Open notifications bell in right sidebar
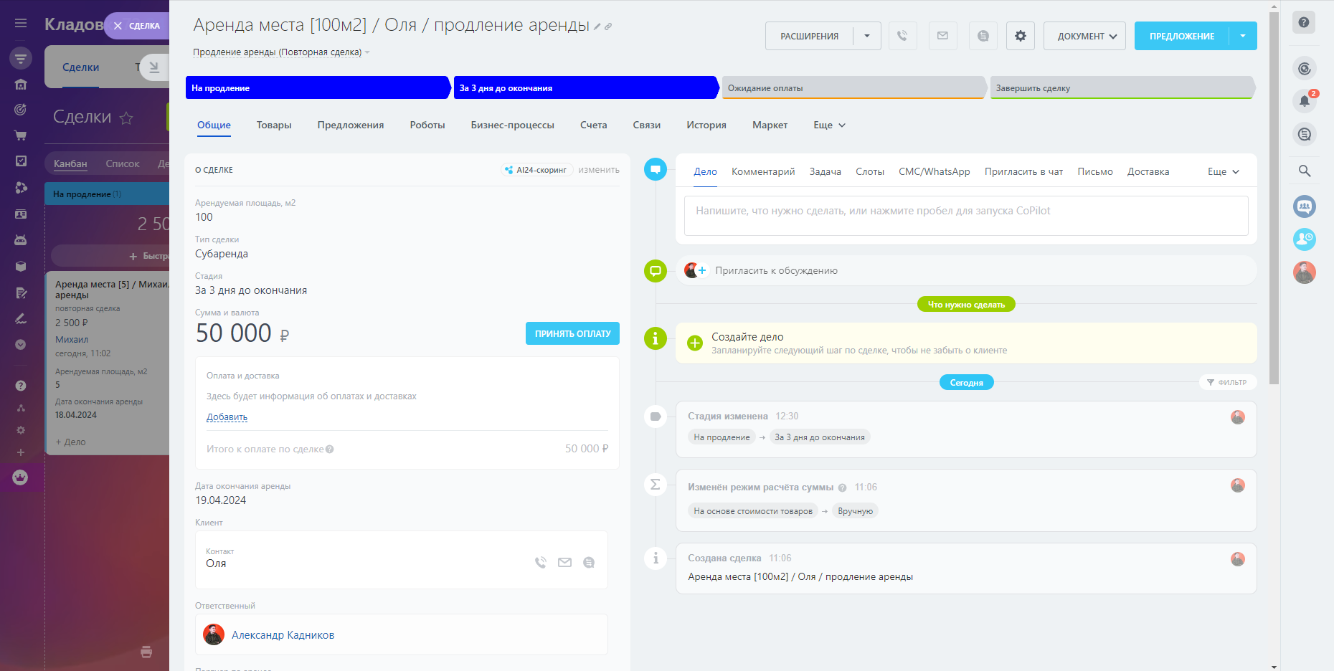The image size is (1334, 671). coord(1304,101)
